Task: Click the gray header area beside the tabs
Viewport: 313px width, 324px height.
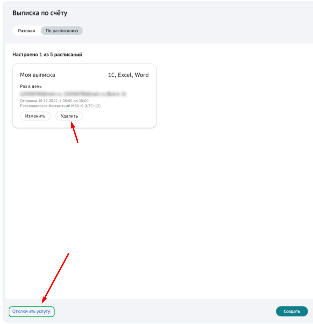Action: coord(196,31)
